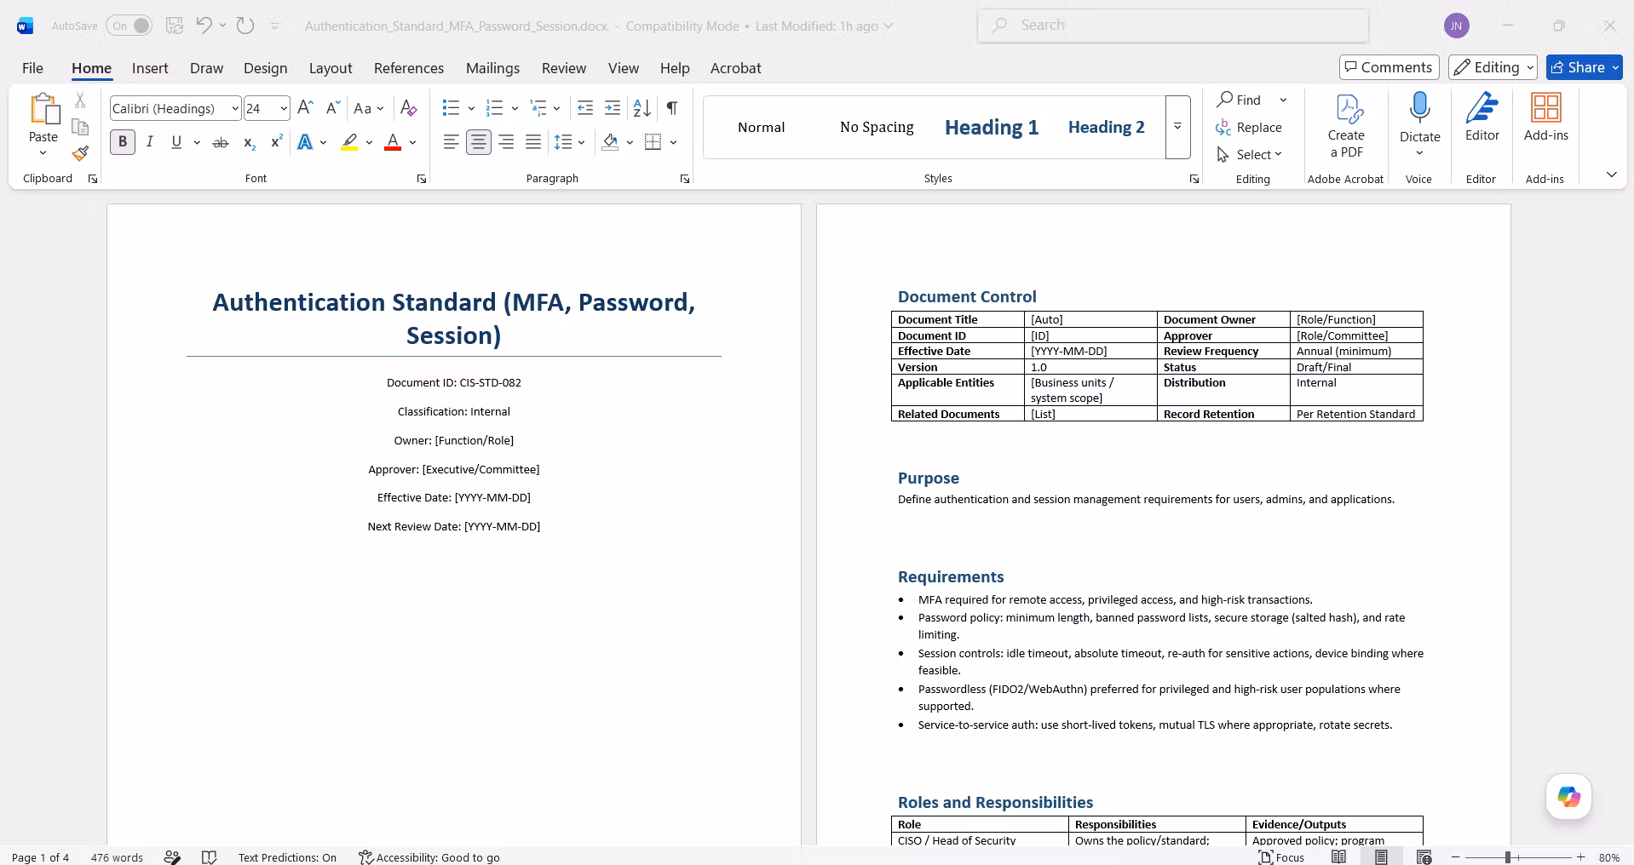
Task: Apply the Heading 1 style
Action: pos(992,127)
